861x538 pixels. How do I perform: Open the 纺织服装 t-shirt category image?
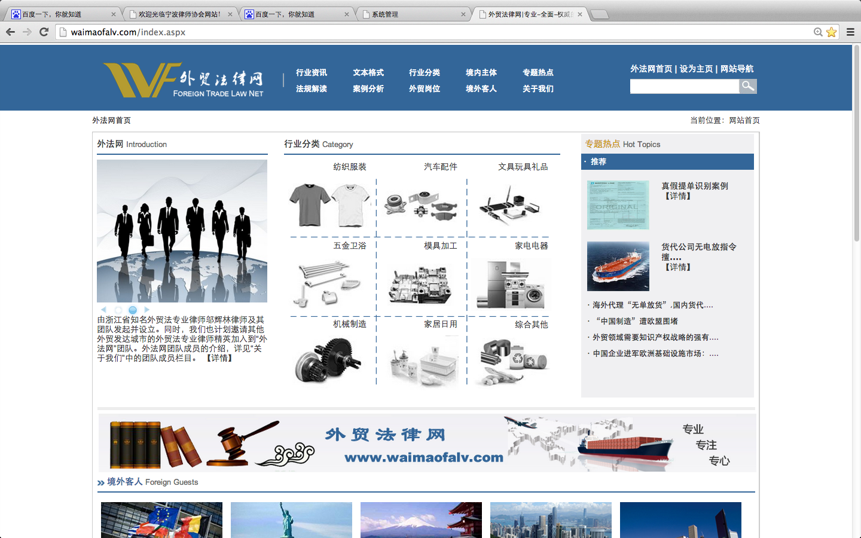(x=330, y=204)
